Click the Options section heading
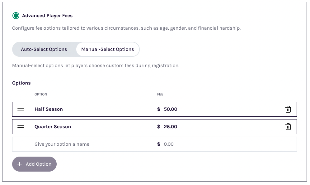The image size is (310, 185). pos(21,83)
